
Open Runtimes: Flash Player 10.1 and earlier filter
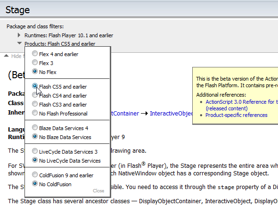click(69, 35)
